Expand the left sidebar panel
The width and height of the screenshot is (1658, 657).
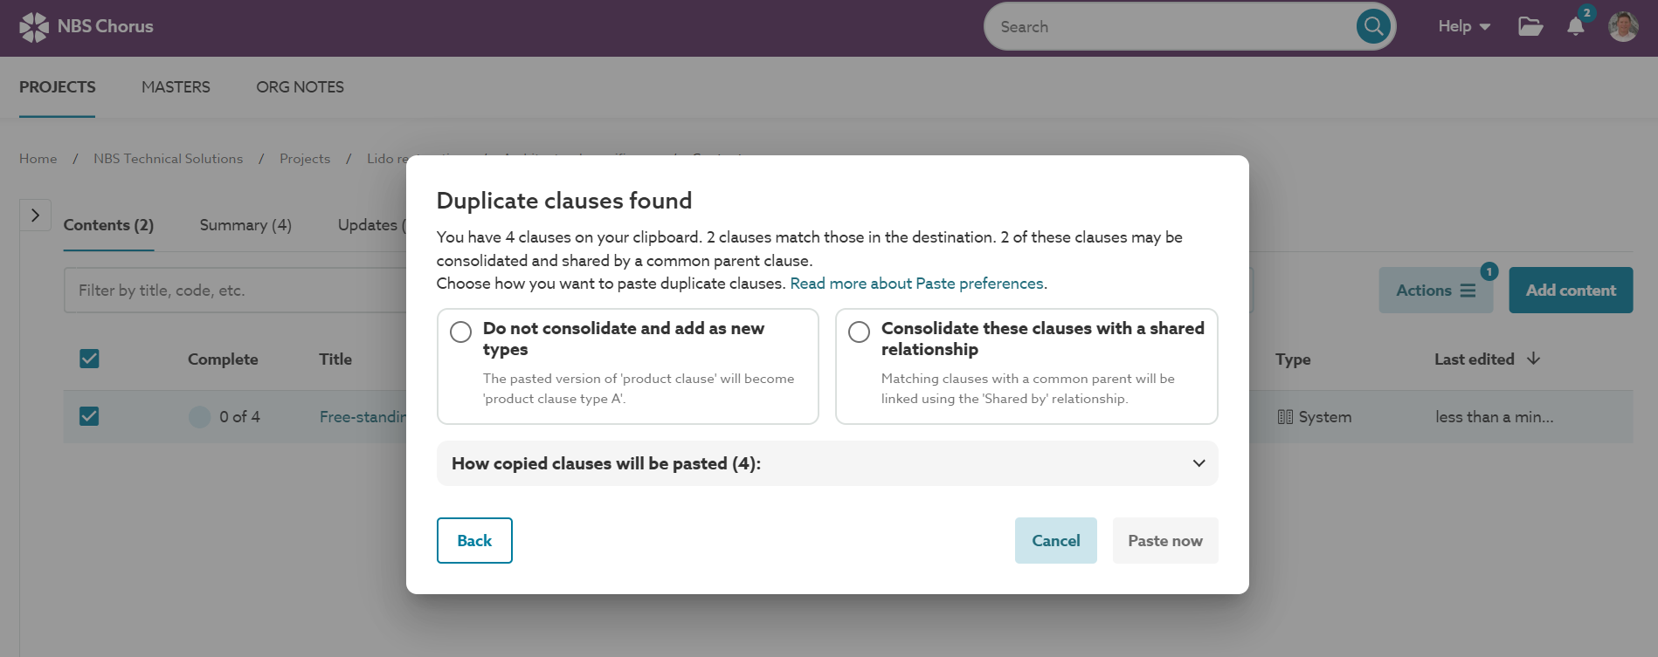tap(35, 215)
